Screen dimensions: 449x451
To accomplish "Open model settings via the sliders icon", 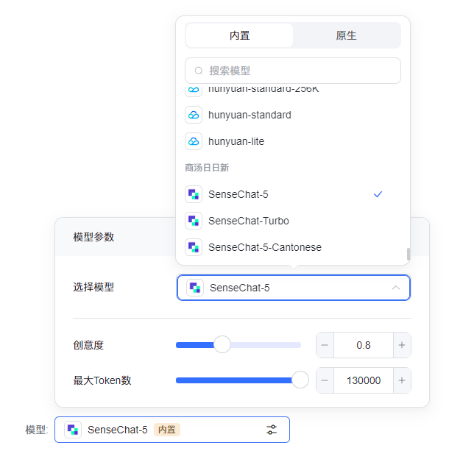I will pos(272,430).
